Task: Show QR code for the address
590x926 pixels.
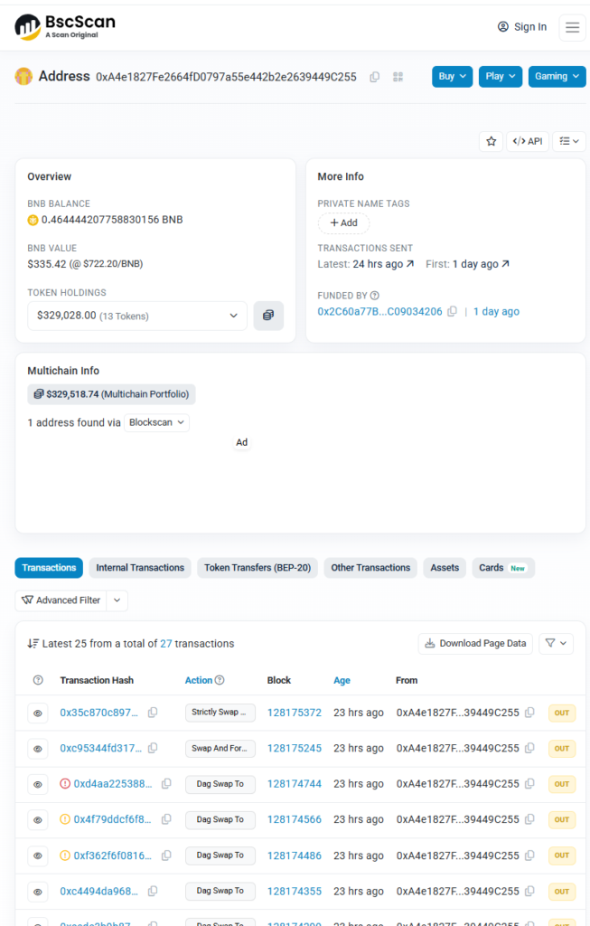Action: point(398,77)
